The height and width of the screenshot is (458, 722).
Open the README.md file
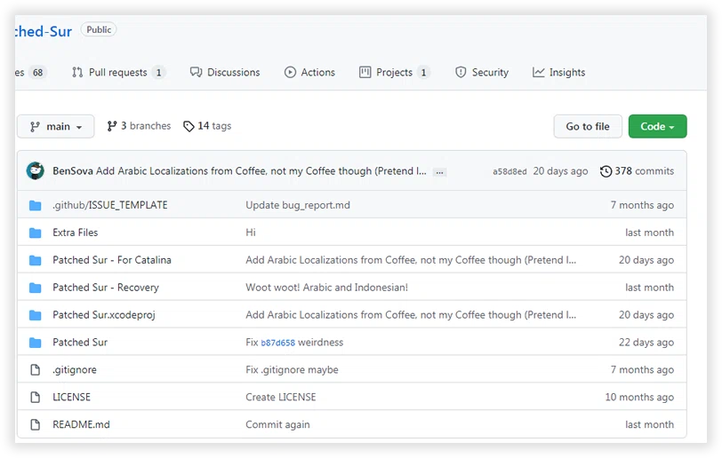point(81,424)
